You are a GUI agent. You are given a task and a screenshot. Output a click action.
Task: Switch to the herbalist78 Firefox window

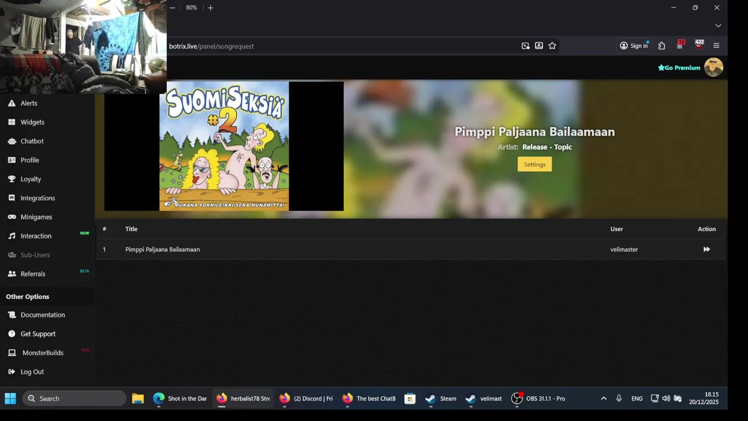pyautogui.click(x=243, y=399)
